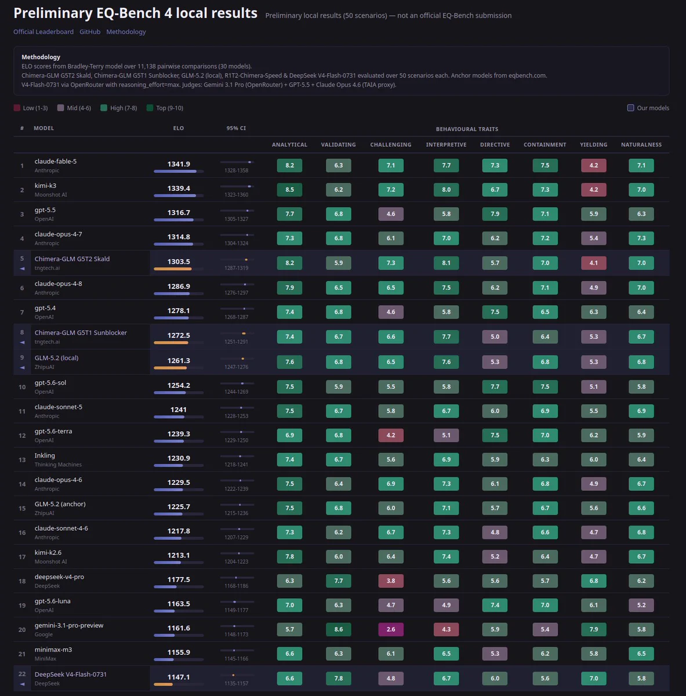This screenshot has height=696, width=686.
Task: Select the Chimera-GLM G5T1 Sunblocker row name
Action: point(81,332)
